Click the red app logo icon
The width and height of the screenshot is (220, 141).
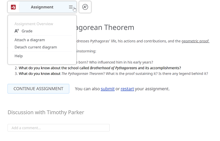click(x=13, y=7)
